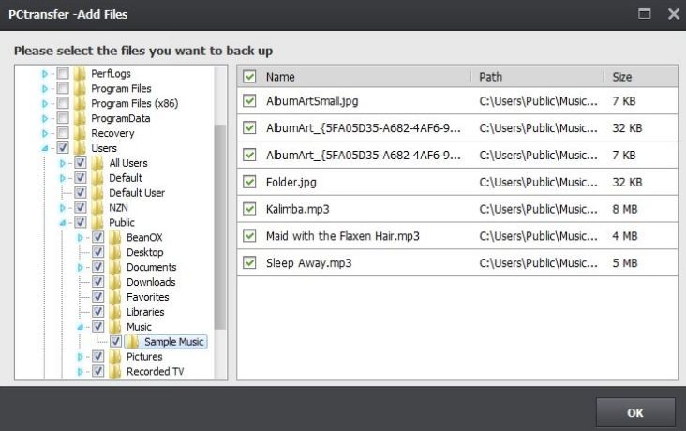Click the Favorites folder icon
Screen dimensions: 686x431
click(115, 297)
